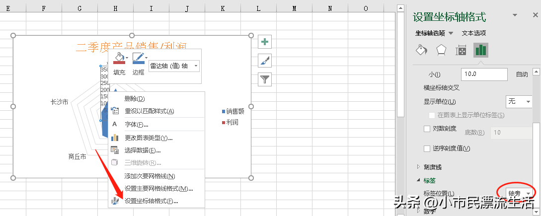Open the Chart Filters funnel button
Viewport: 541px width, 216px height.
[265, 79]
